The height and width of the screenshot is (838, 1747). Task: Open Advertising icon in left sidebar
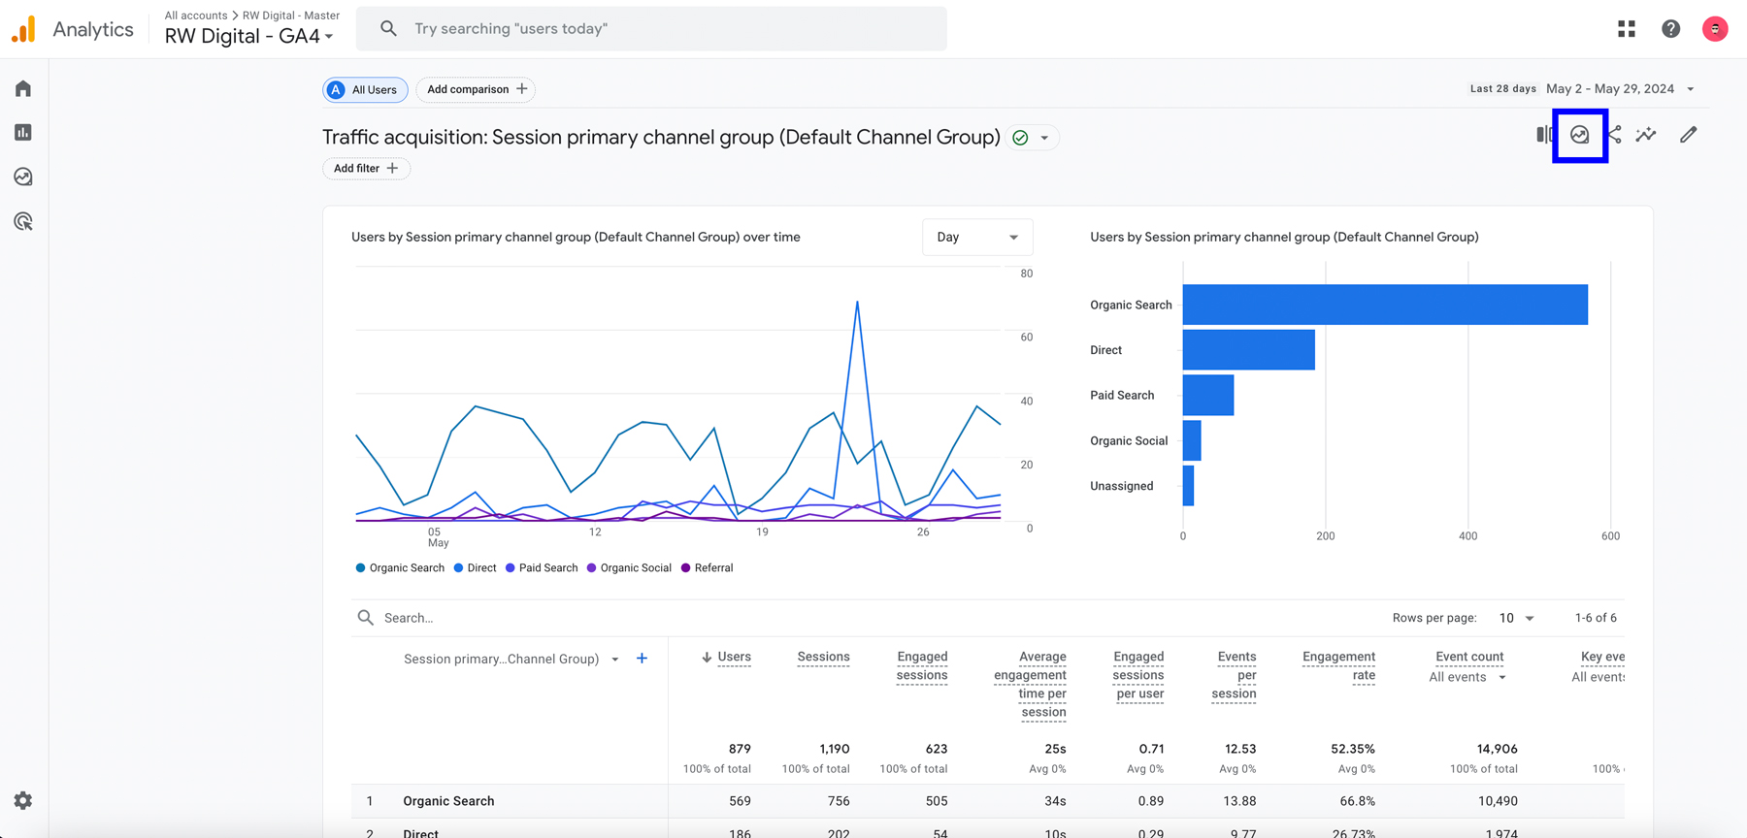[23, 221]
